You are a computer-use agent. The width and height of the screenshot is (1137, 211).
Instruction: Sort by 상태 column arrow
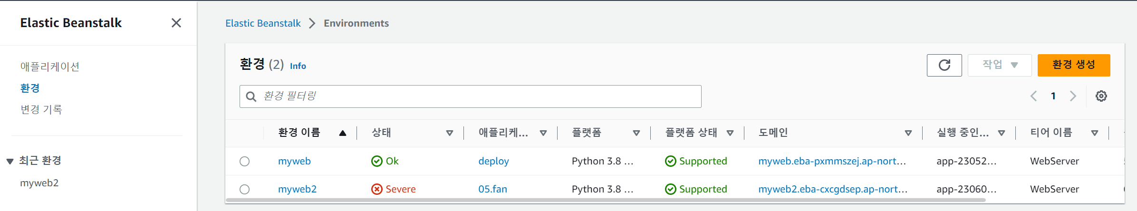click(449, 133)
